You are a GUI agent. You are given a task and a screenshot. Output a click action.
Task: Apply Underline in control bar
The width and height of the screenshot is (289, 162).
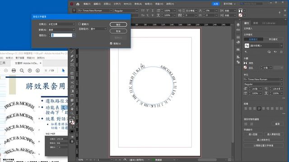click(x=153, y=11)
